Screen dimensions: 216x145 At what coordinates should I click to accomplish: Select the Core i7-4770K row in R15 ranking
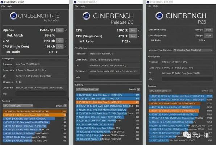pyautogui.click(x=34, y=119)
